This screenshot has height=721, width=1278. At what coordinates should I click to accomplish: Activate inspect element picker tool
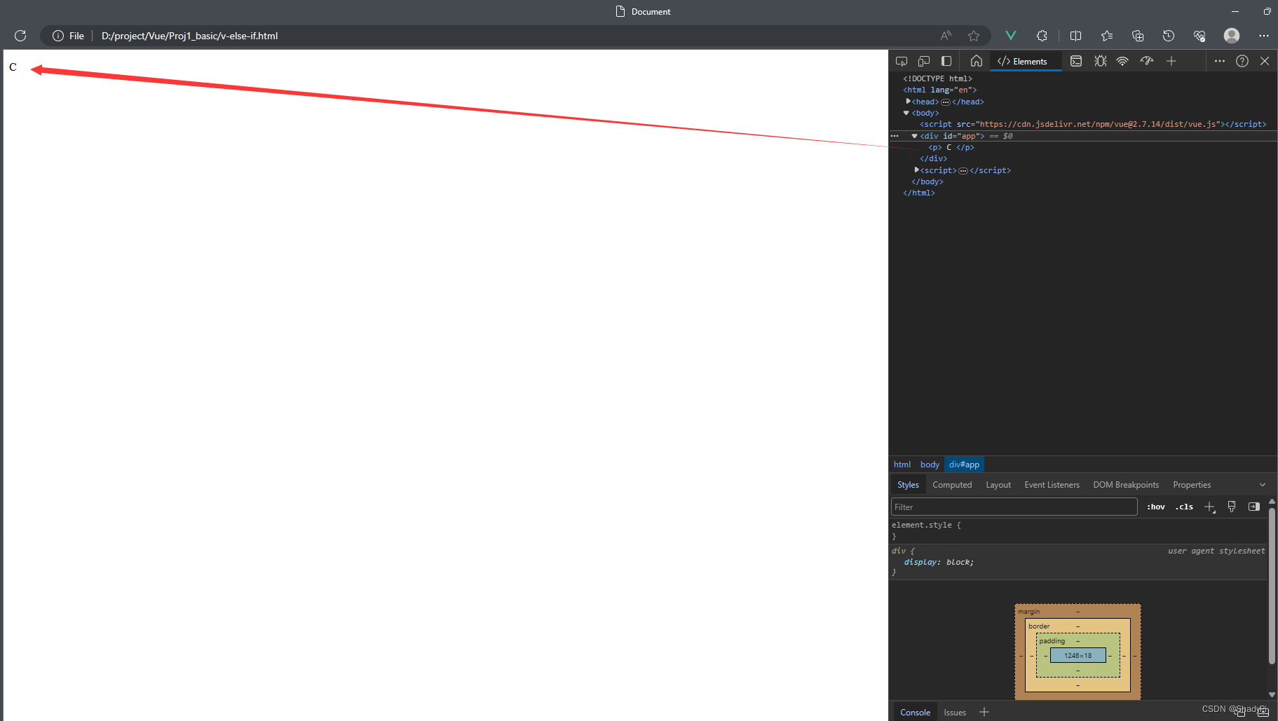(x=902, y=61)
